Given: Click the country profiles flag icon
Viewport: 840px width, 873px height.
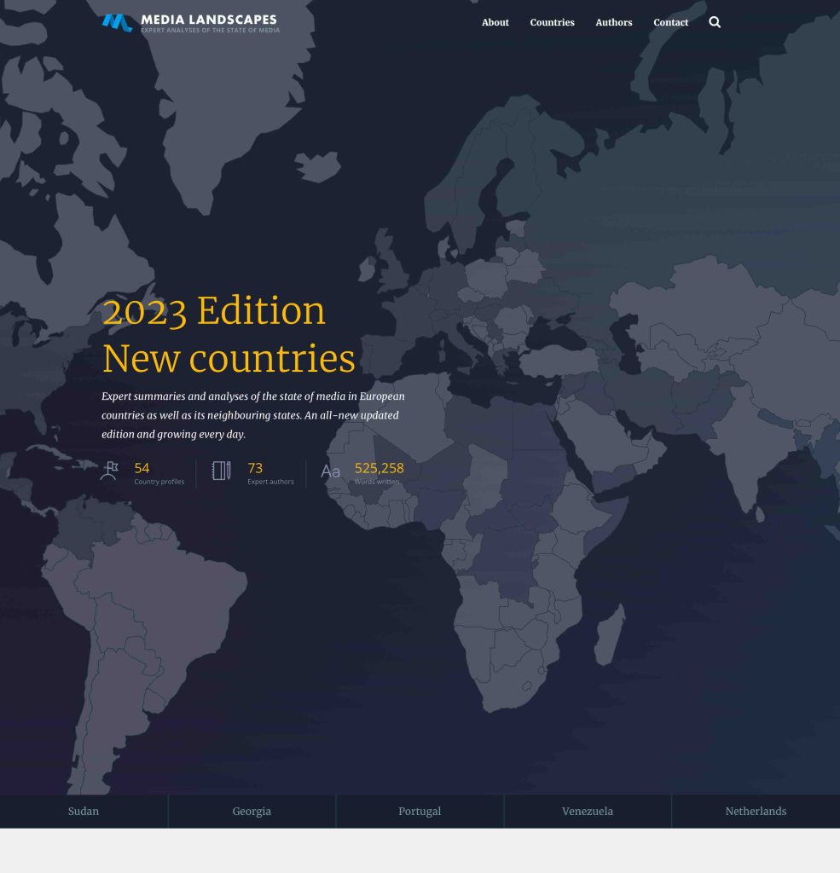Looking at the screenshot, I should [x=108, y=471].
